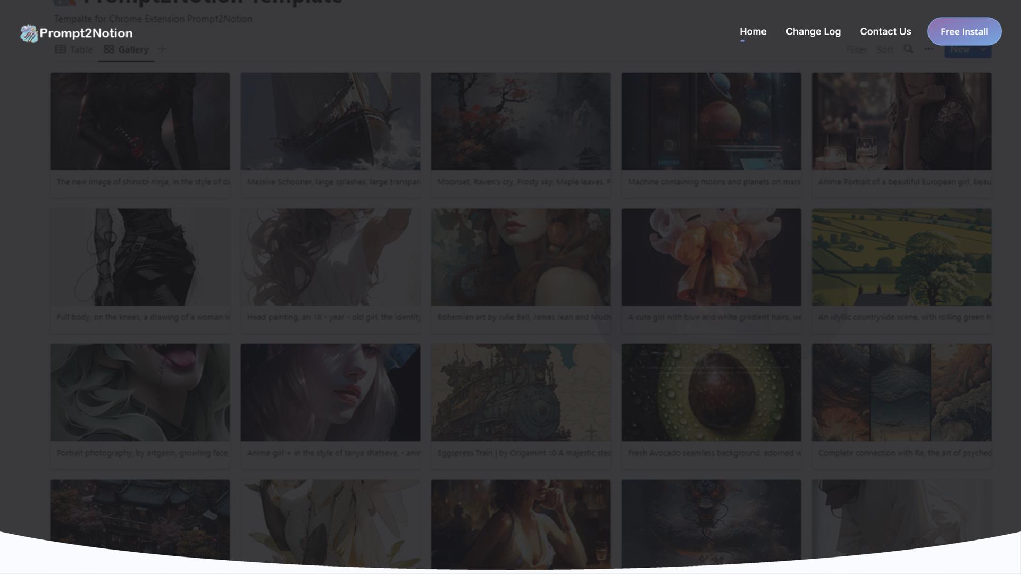Click the Filter option
This screenshot has width=1021, height=574.
click(x=856, y=50)
